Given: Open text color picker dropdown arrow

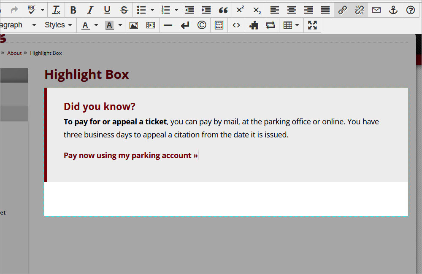Looking at the screenshot, I should [x=96, y=25].
